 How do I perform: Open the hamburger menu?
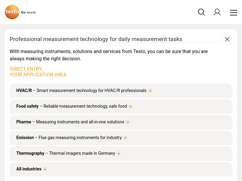pos(233,12)
